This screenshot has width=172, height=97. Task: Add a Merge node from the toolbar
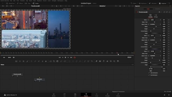50,61
